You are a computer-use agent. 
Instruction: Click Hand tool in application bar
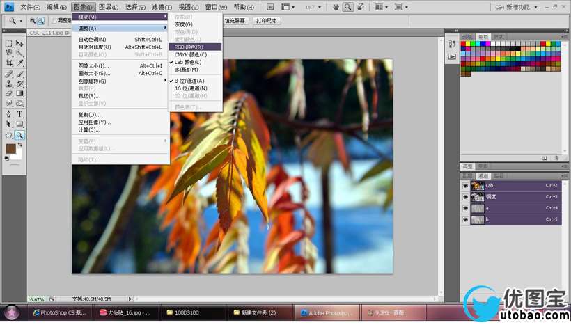tap(336, 7)
